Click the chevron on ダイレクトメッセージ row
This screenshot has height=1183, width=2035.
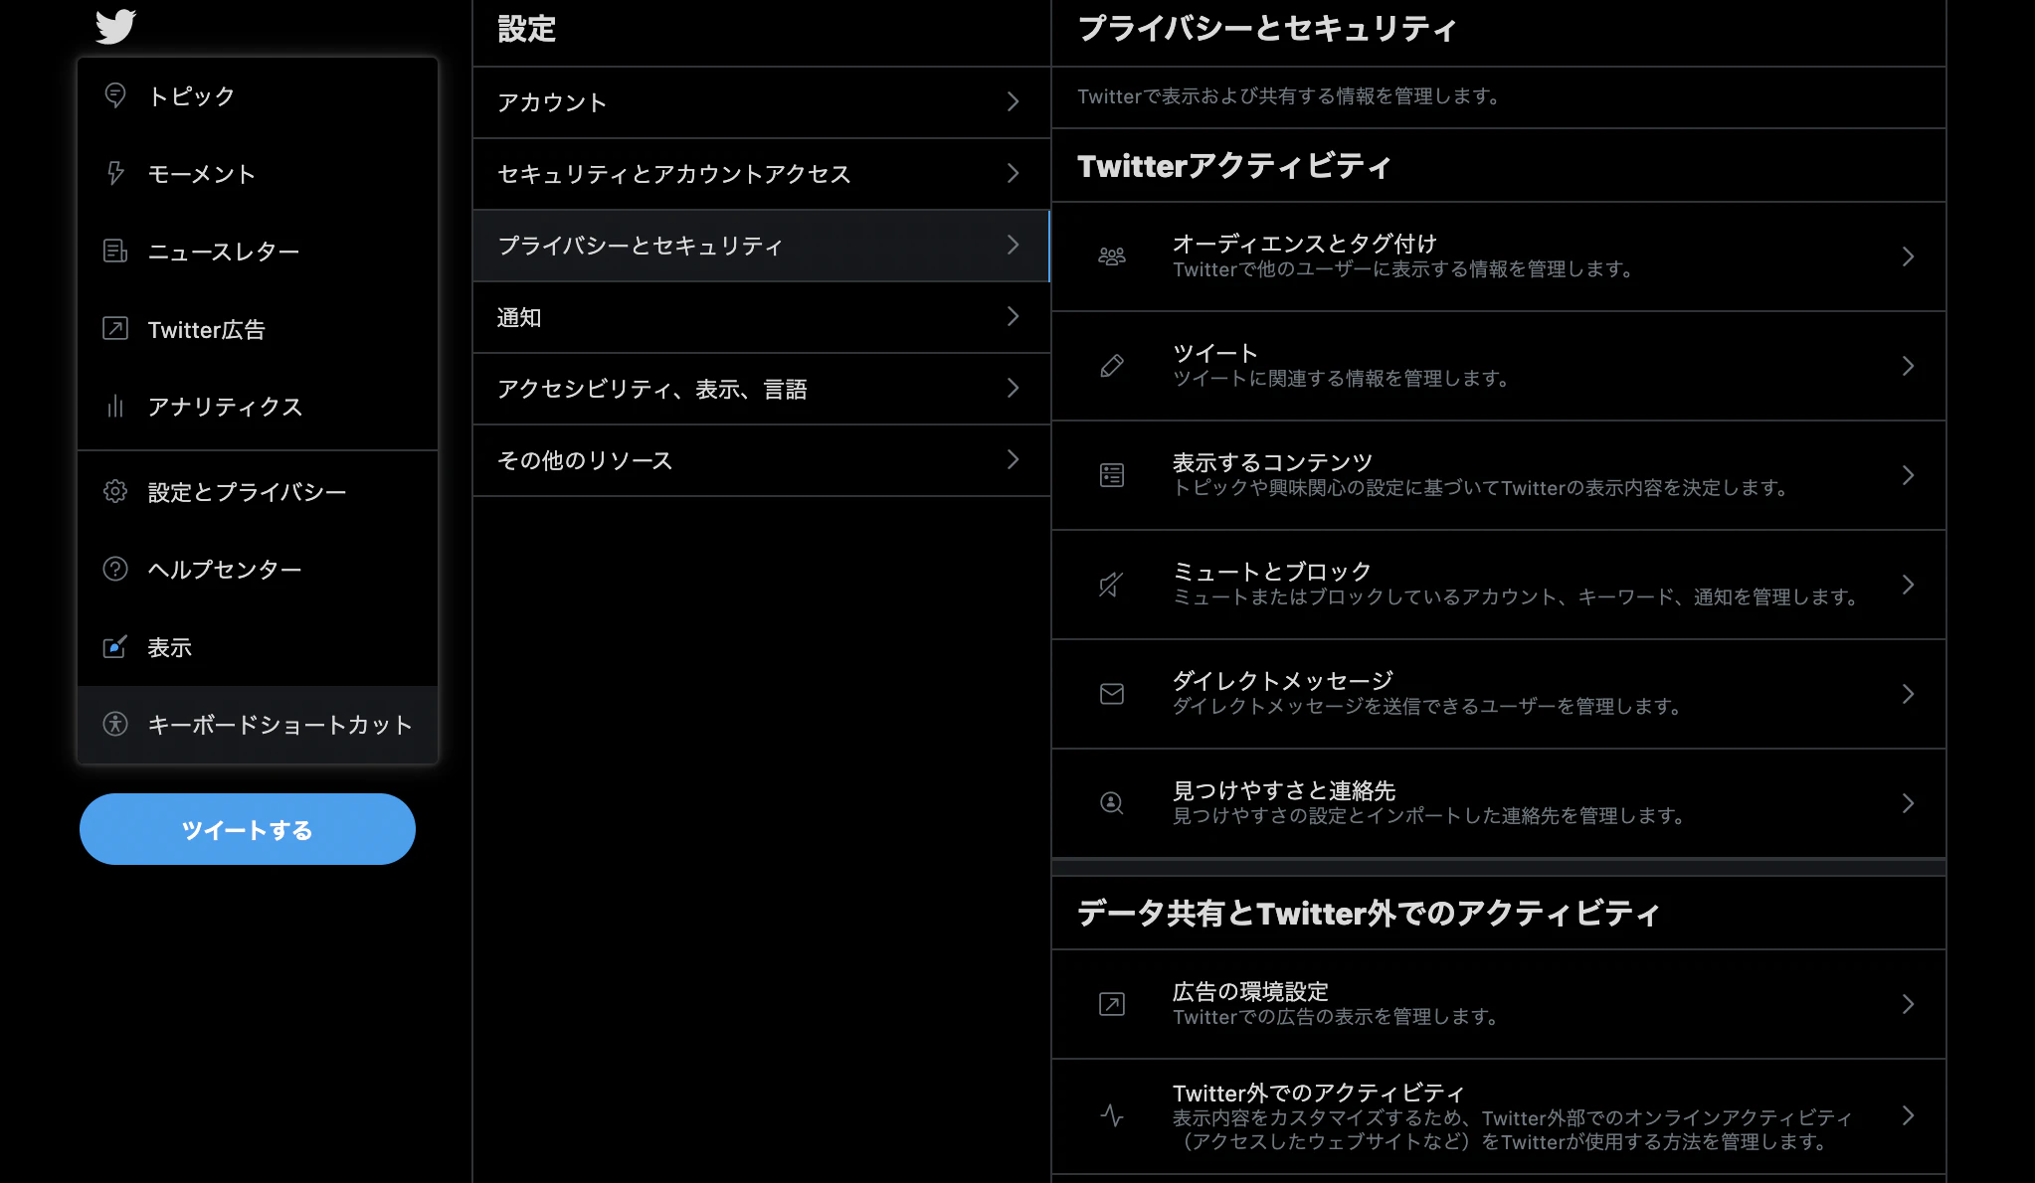(1908, 694)
